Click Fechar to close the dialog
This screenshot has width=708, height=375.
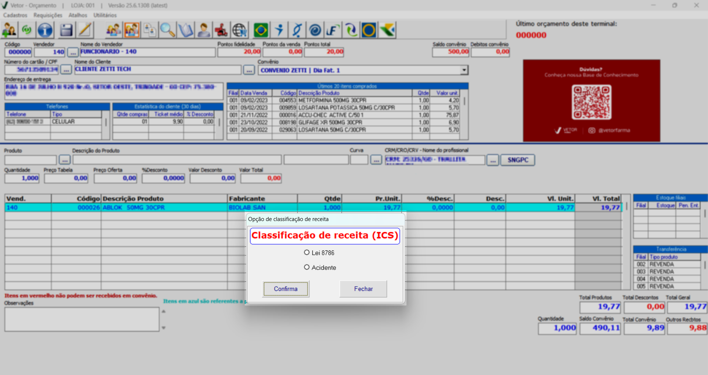pyautogui.click(x=363, y=289)
